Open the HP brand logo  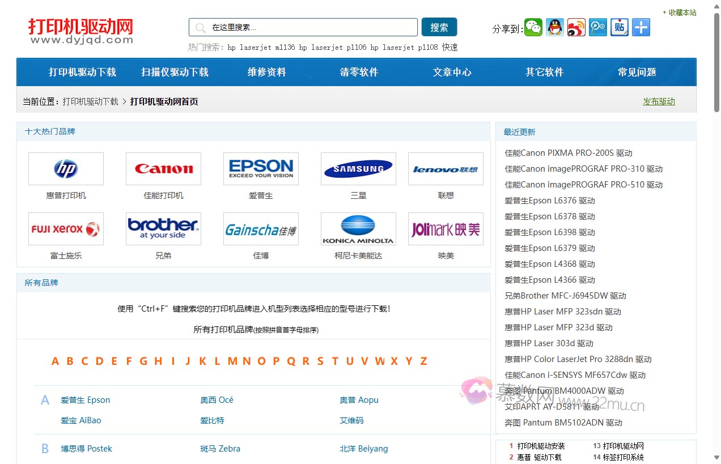(66, 169)
